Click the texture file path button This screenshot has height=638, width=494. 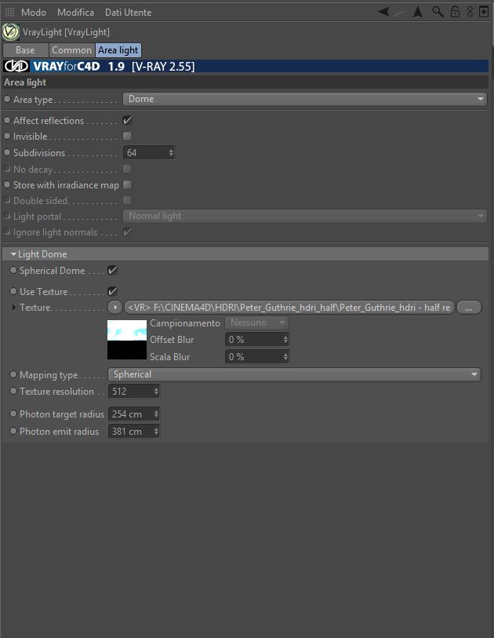(289, 307)
